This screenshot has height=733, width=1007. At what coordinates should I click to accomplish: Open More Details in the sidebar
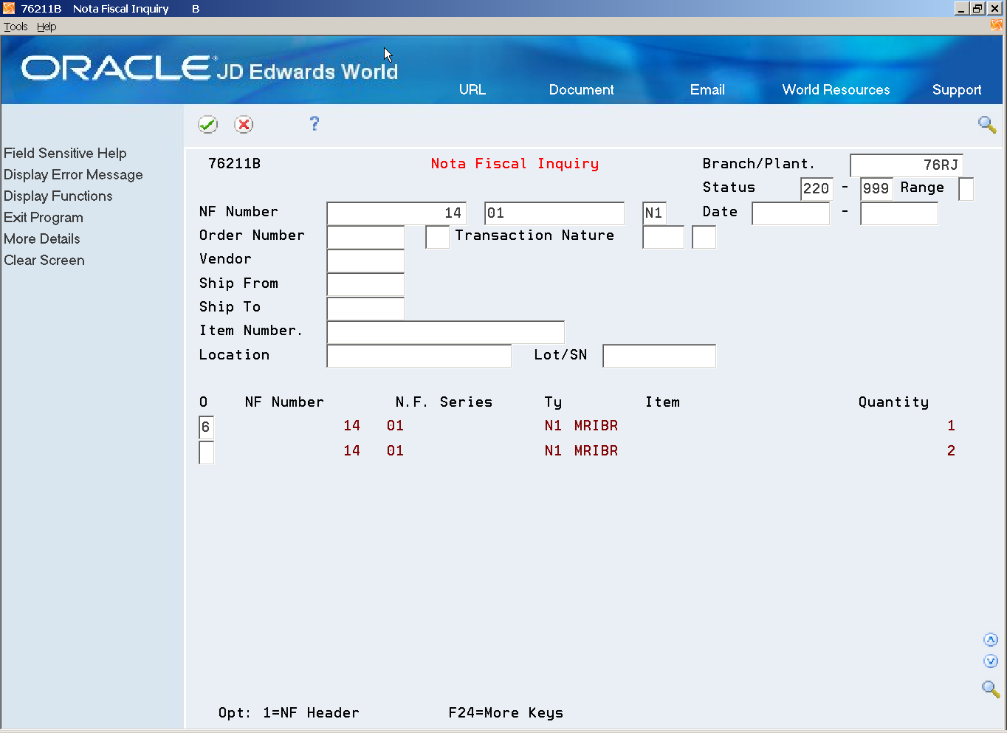click(42, 238)
